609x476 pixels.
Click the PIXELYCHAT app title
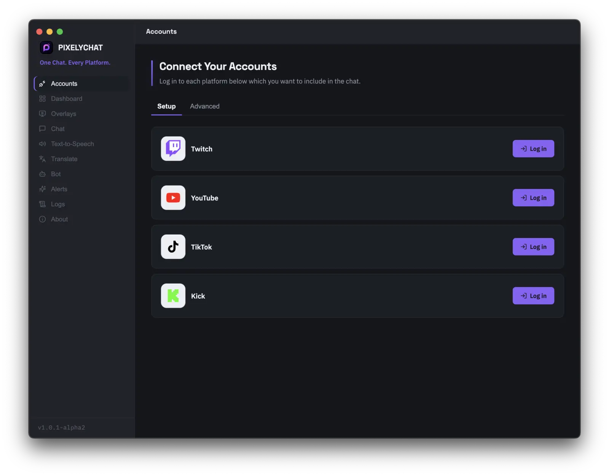pos(80,48)
